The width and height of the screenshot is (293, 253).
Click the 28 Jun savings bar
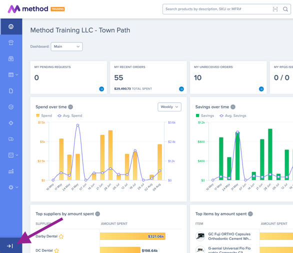[x=270, y=154]
